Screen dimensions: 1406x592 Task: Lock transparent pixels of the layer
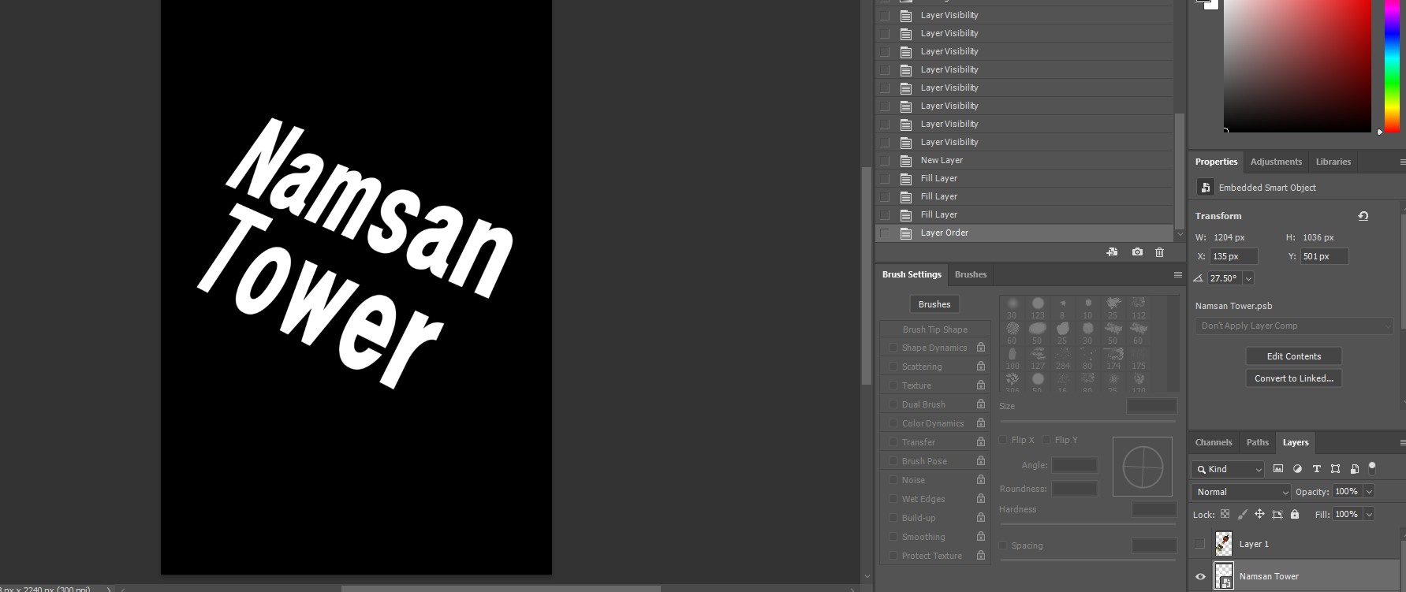click(x=1225, y=514)
